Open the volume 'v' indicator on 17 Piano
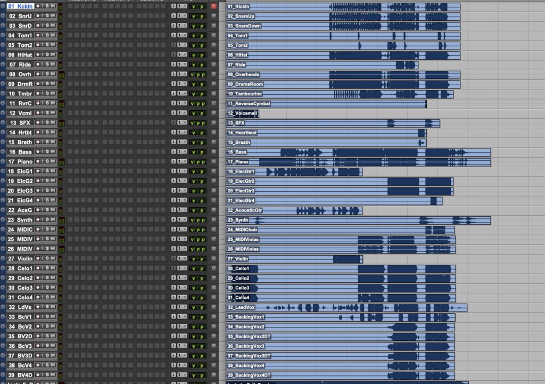The height and width of the screenshot is (384, 545). point(192,162)
